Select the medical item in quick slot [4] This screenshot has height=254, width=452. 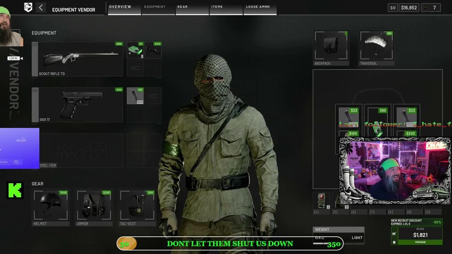pyautogui.click(x=321, y=201)
